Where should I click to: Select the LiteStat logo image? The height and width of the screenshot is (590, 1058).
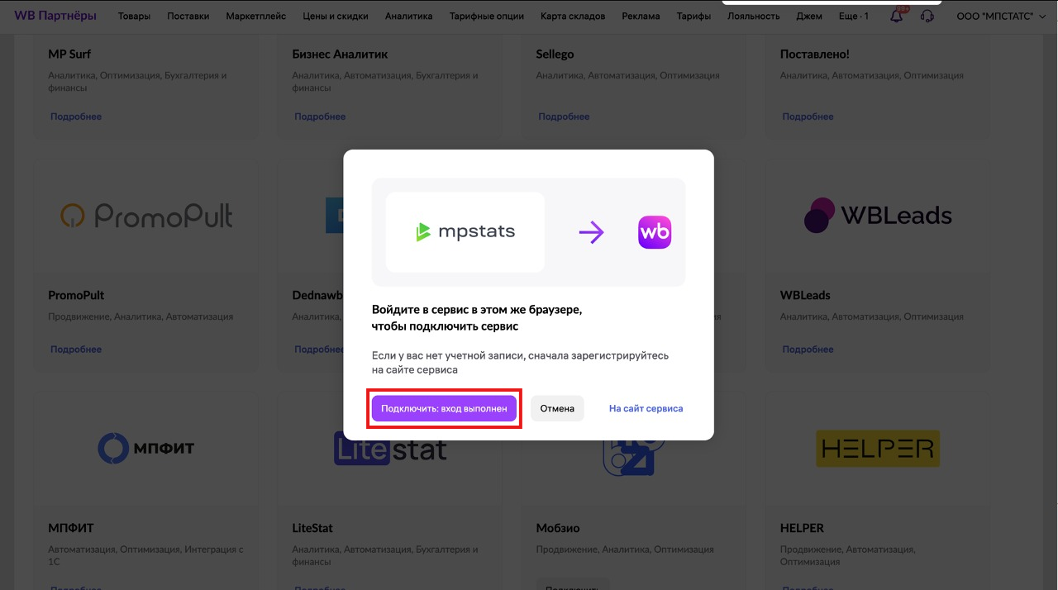coord(390,449)
